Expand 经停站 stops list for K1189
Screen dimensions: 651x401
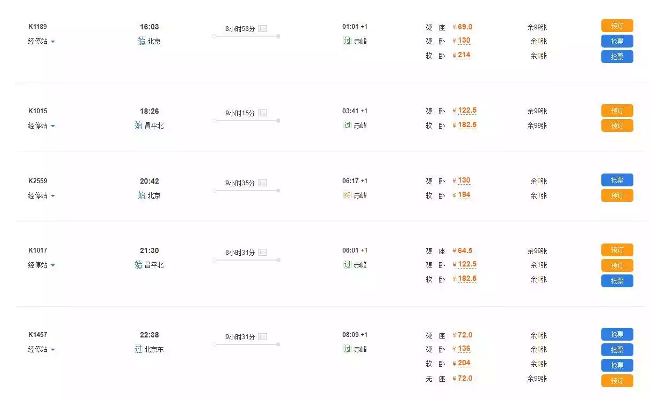point(42,41)
